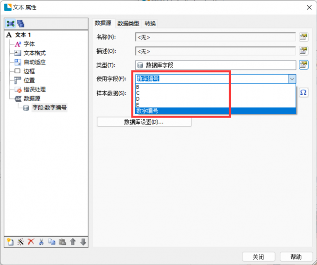The image size is (317, 265).
Task: Click the error icon beside 错误处理
Action: tap(18, 90)
